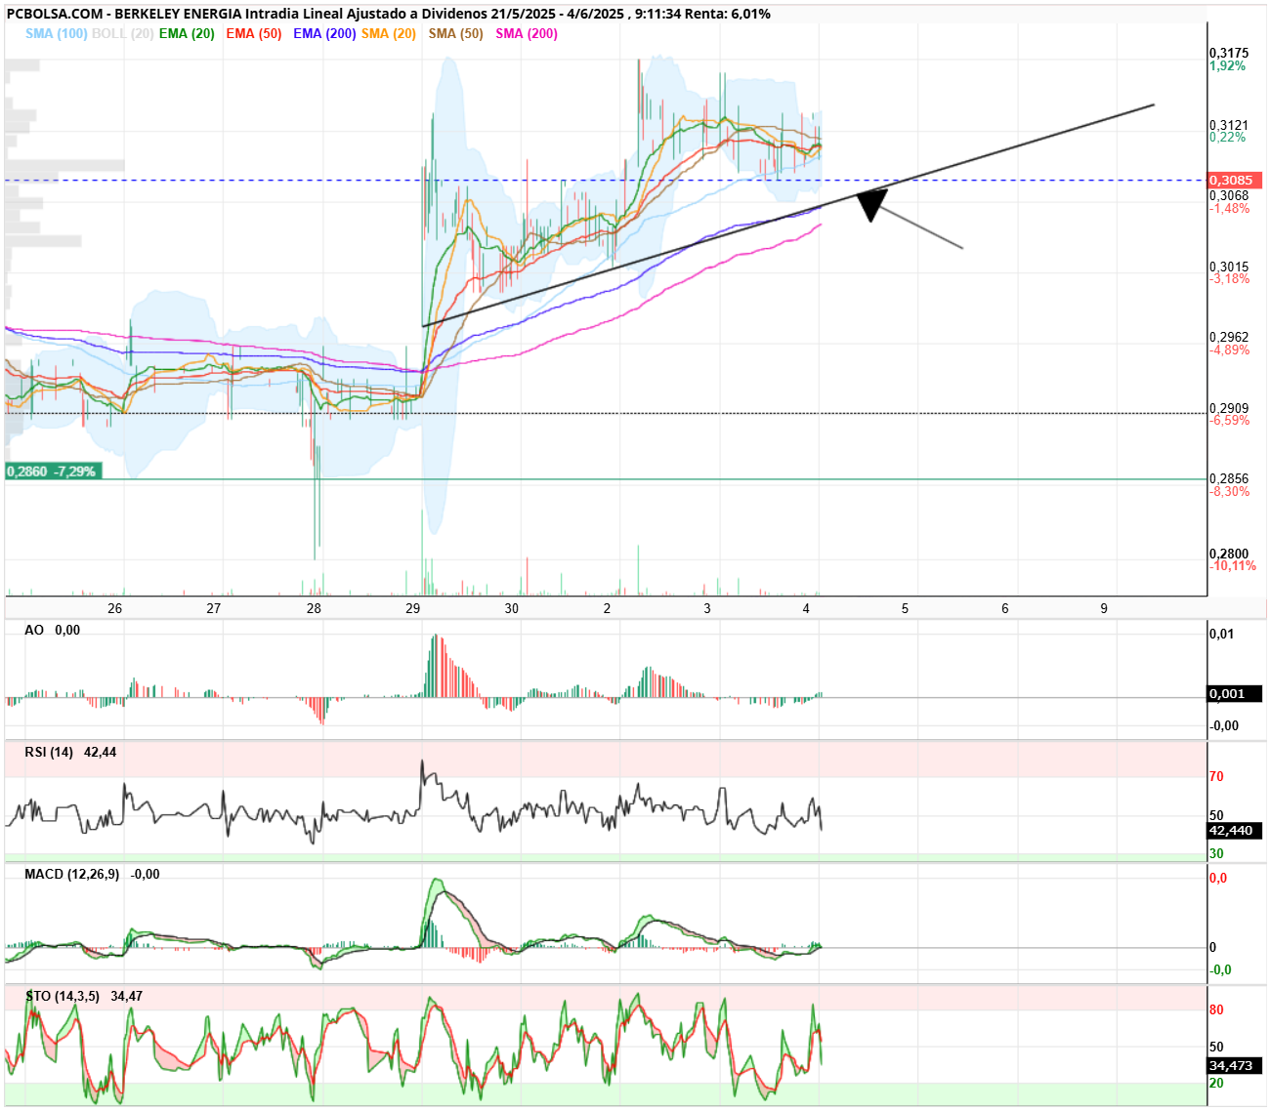Select date 29 on the time axis
This screenshot has width=1271, height=1111.
413,608
